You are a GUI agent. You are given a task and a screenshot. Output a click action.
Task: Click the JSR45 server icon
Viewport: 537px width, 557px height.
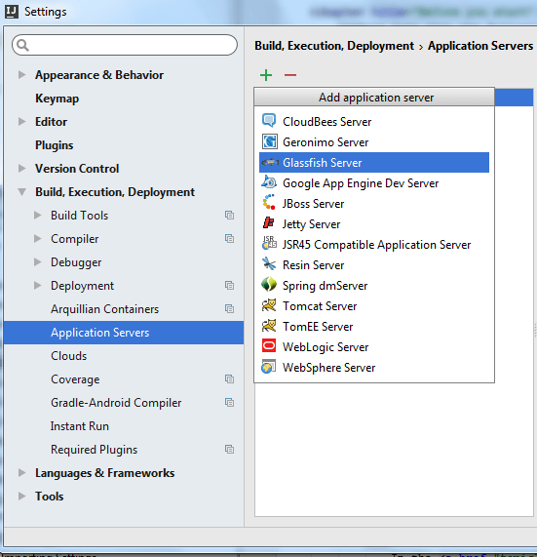[269, 243]
